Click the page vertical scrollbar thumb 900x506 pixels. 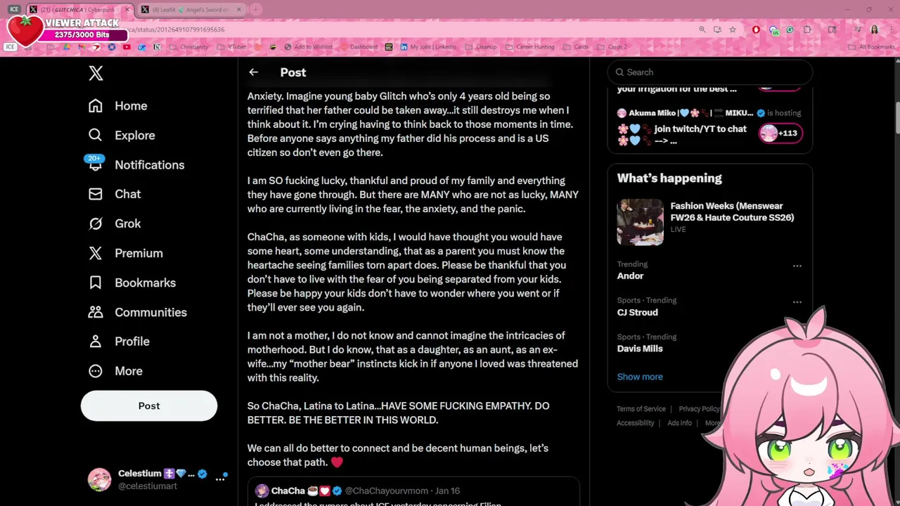point(896,117)
